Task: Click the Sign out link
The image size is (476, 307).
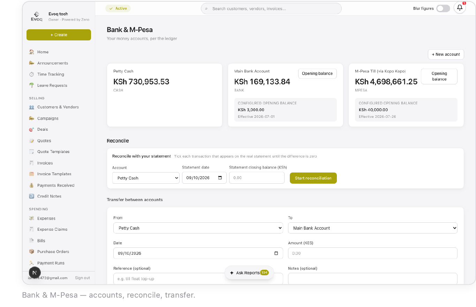Action: pos(82,278)
